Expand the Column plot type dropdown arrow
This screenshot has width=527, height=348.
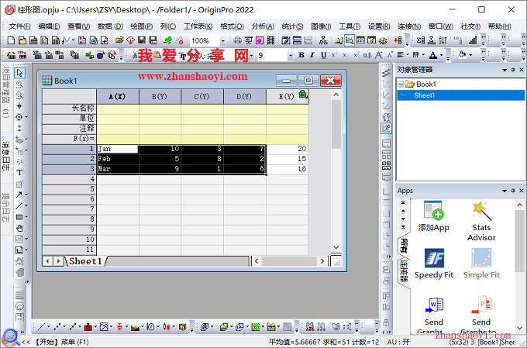95,327
